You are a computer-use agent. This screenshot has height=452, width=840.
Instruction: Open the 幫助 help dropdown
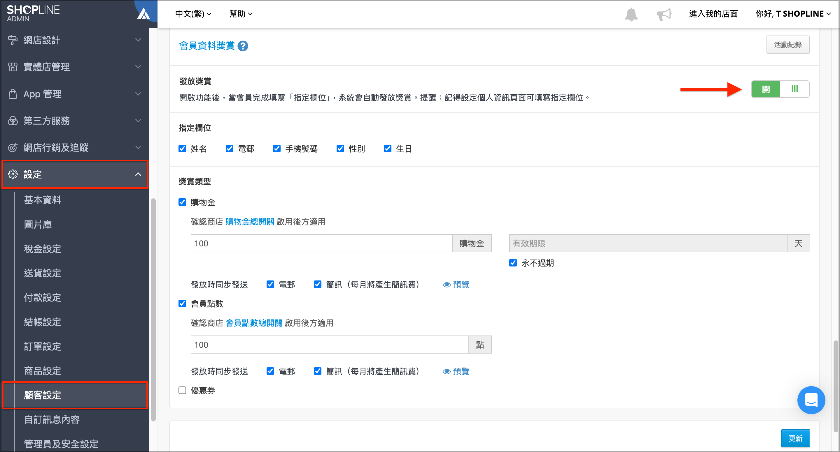[x=241, y=14]
